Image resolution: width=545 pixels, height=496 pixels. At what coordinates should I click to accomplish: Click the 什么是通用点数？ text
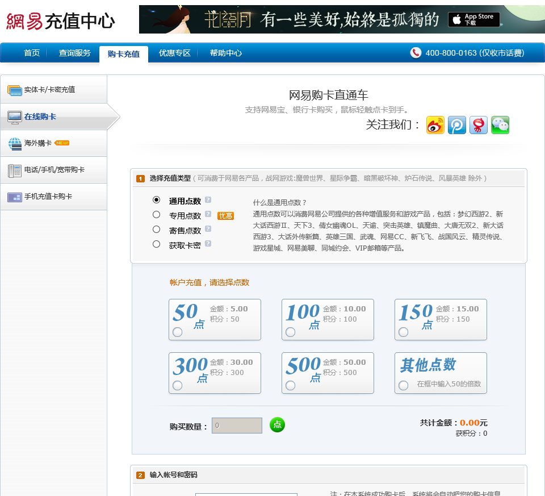[x=280, y=202]
